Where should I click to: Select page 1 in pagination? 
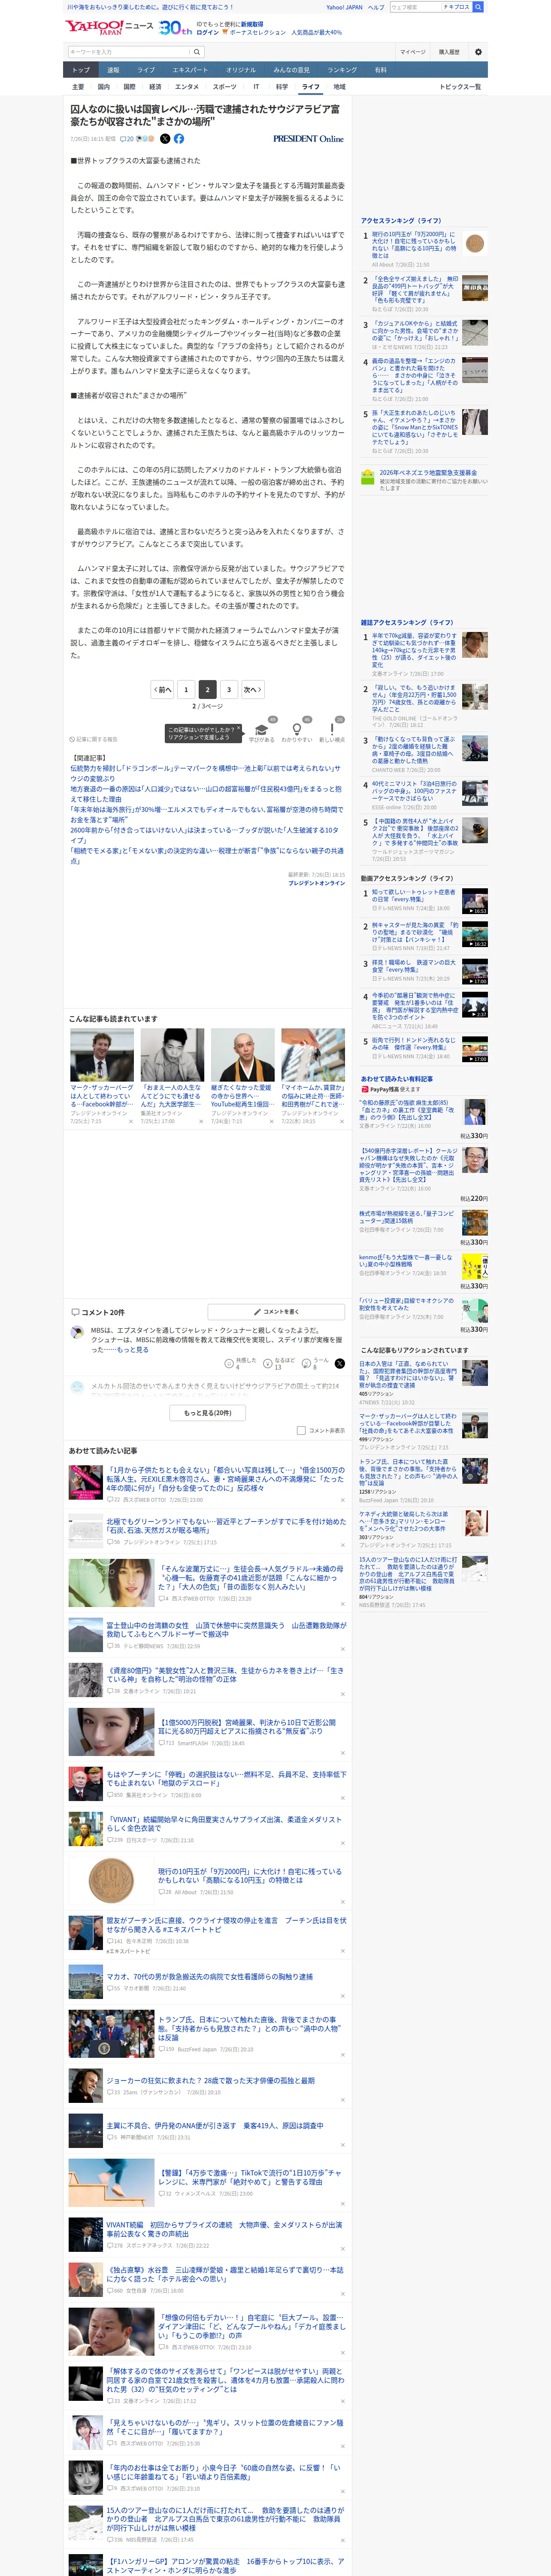tap(186, 689)
